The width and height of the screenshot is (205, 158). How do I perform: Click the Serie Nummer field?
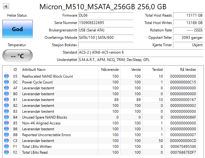coord(106,23)
